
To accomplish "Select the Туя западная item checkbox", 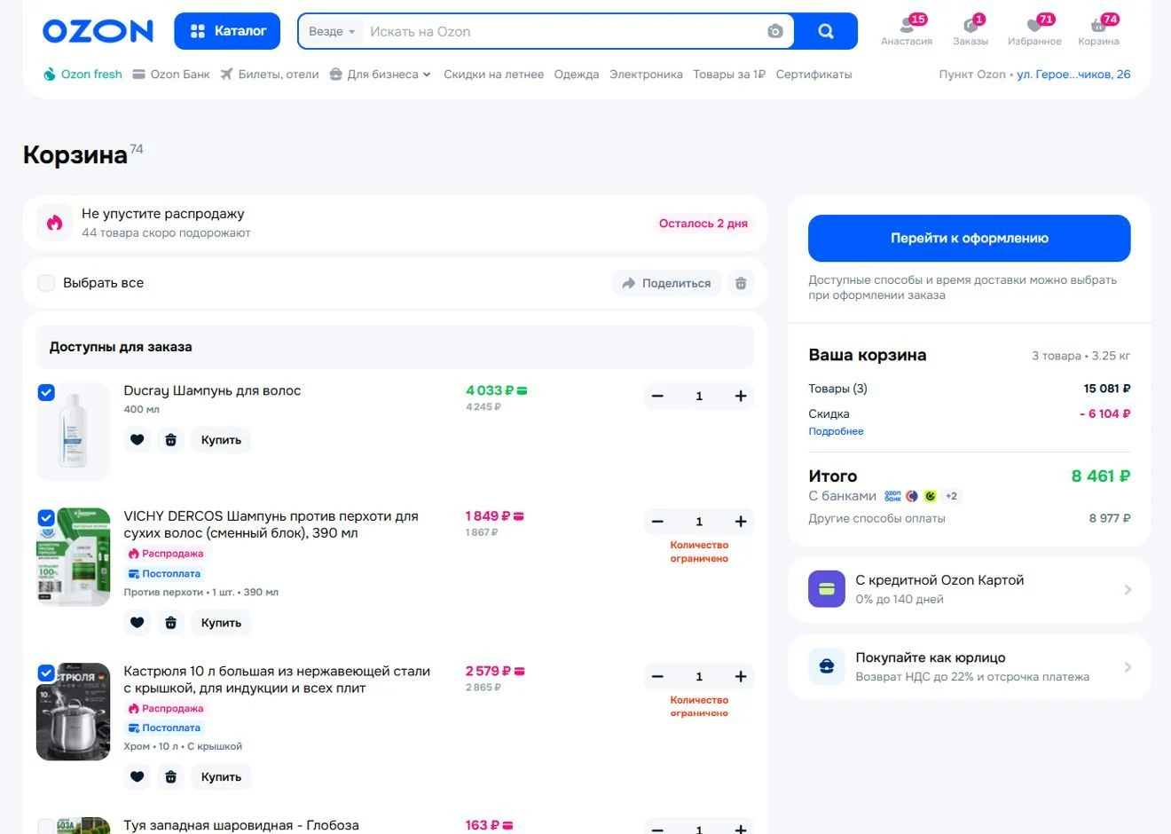I will click(46, 826).
